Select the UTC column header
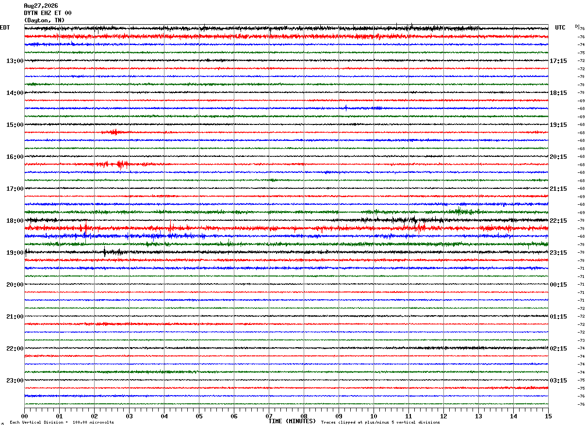Viewport: 587px width, 429px height. pyautogui.click(x=560, y=28)
